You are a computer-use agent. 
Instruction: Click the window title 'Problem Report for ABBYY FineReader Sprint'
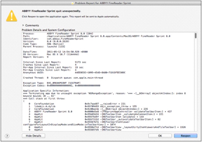[103, 3]
